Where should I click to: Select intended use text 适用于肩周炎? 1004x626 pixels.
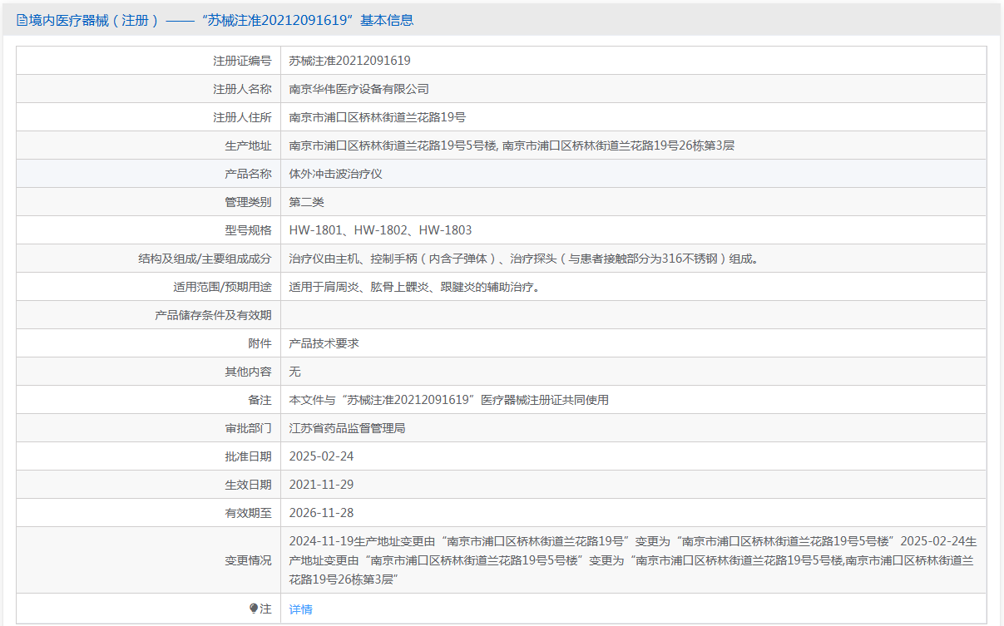tap(417, 287)
